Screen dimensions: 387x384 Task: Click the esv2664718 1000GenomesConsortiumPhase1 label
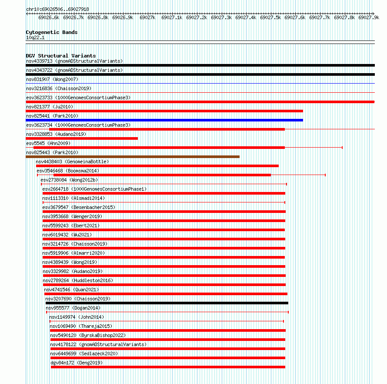click(x=94, y=189)
